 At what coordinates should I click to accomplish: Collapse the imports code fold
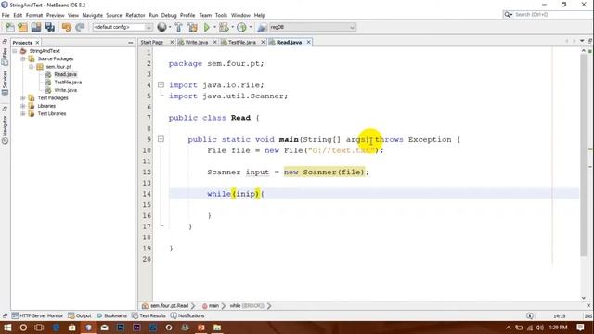click(161, 84)
